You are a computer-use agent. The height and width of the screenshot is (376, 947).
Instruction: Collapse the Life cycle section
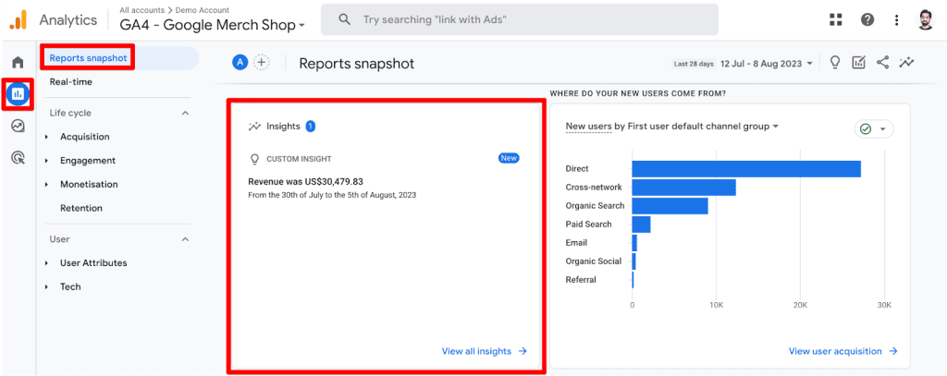pyautogui.click(x=185, y=113)
